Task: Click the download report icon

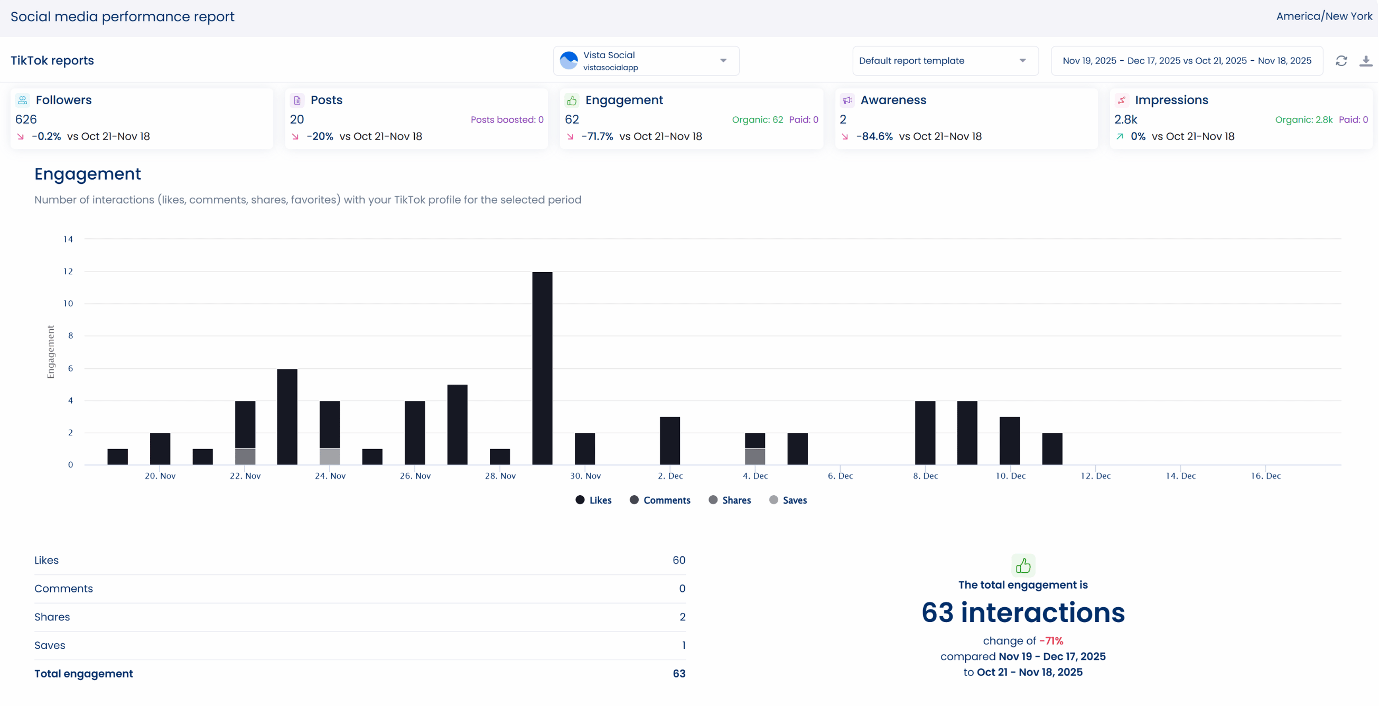Action: 1366,60
